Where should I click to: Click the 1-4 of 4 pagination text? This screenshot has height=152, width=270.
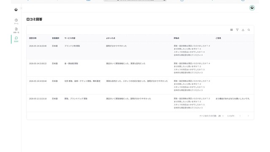coord(231,116)
